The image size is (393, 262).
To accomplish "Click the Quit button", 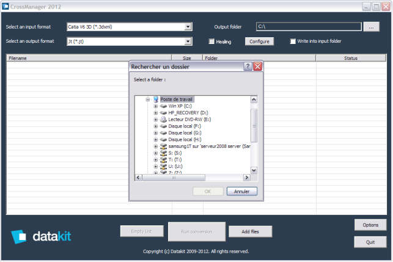I will tap(370, 242).
